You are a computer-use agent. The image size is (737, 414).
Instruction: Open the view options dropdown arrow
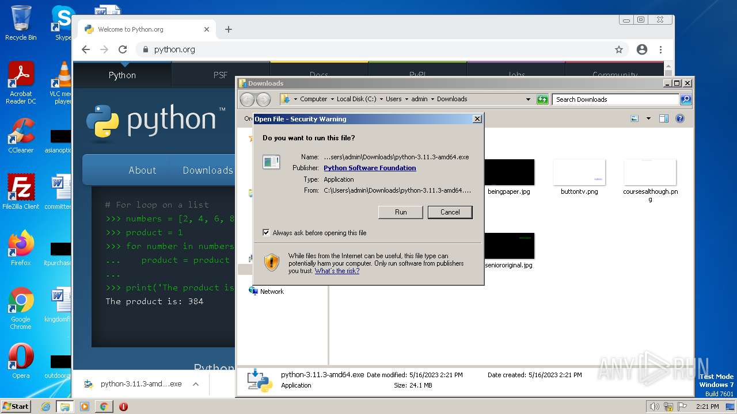[x=648, y=118]
